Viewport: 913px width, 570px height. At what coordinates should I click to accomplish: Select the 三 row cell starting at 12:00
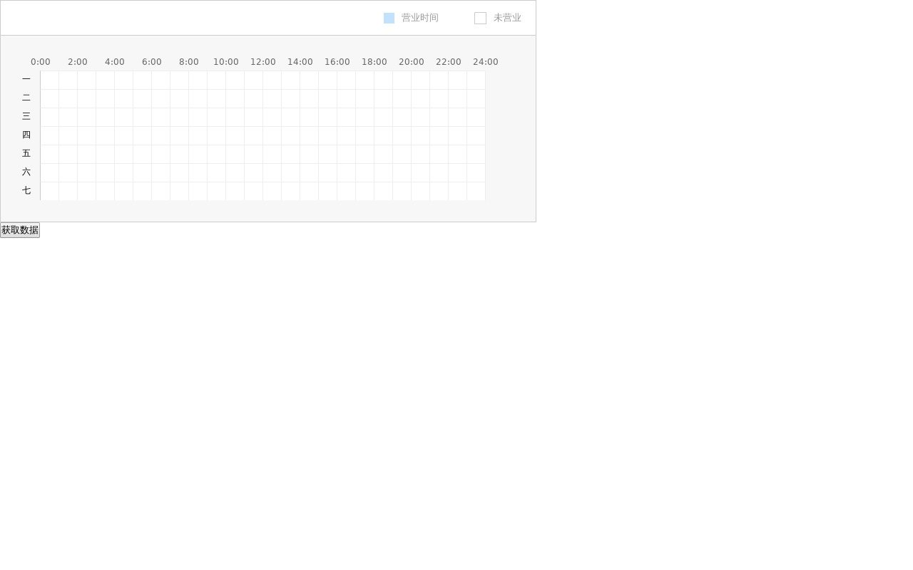[x=272, y=118]
